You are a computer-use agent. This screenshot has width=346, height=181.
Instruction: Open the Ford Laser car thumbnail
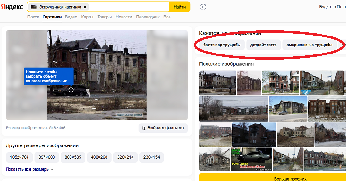[x=251, y=159]
